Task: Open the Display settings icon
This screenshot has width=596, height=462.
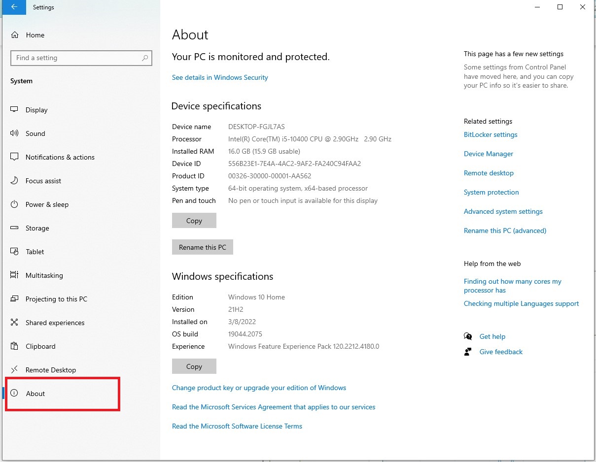Action: (x=14, y=109)
